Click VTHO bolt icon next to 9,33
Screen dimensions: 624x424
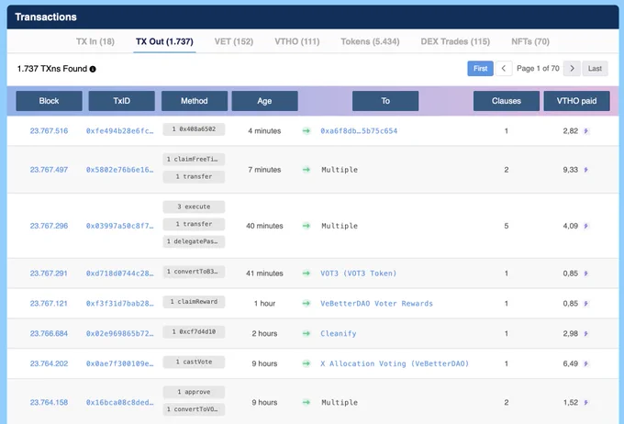click(x=585, y=170)
